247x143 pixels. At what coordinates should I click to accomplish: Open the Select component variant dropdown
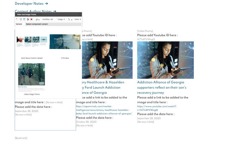[53, 24]
